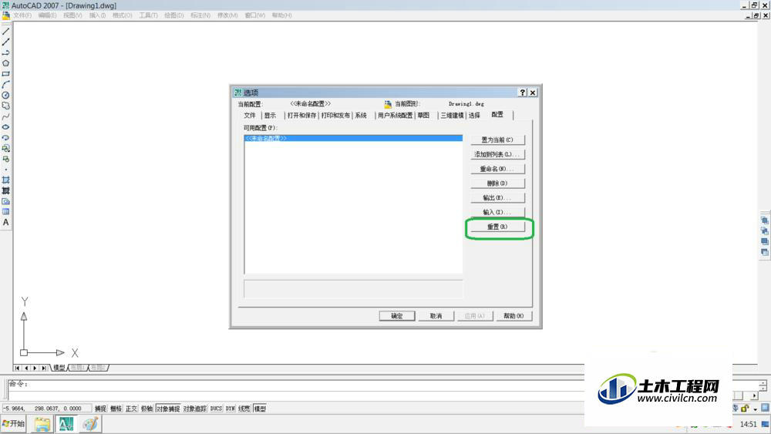The height and width of the screenshot is (434, 771).
Task: Toggle 线宽 lineweight display in status bar
Action: click(244, 409)
